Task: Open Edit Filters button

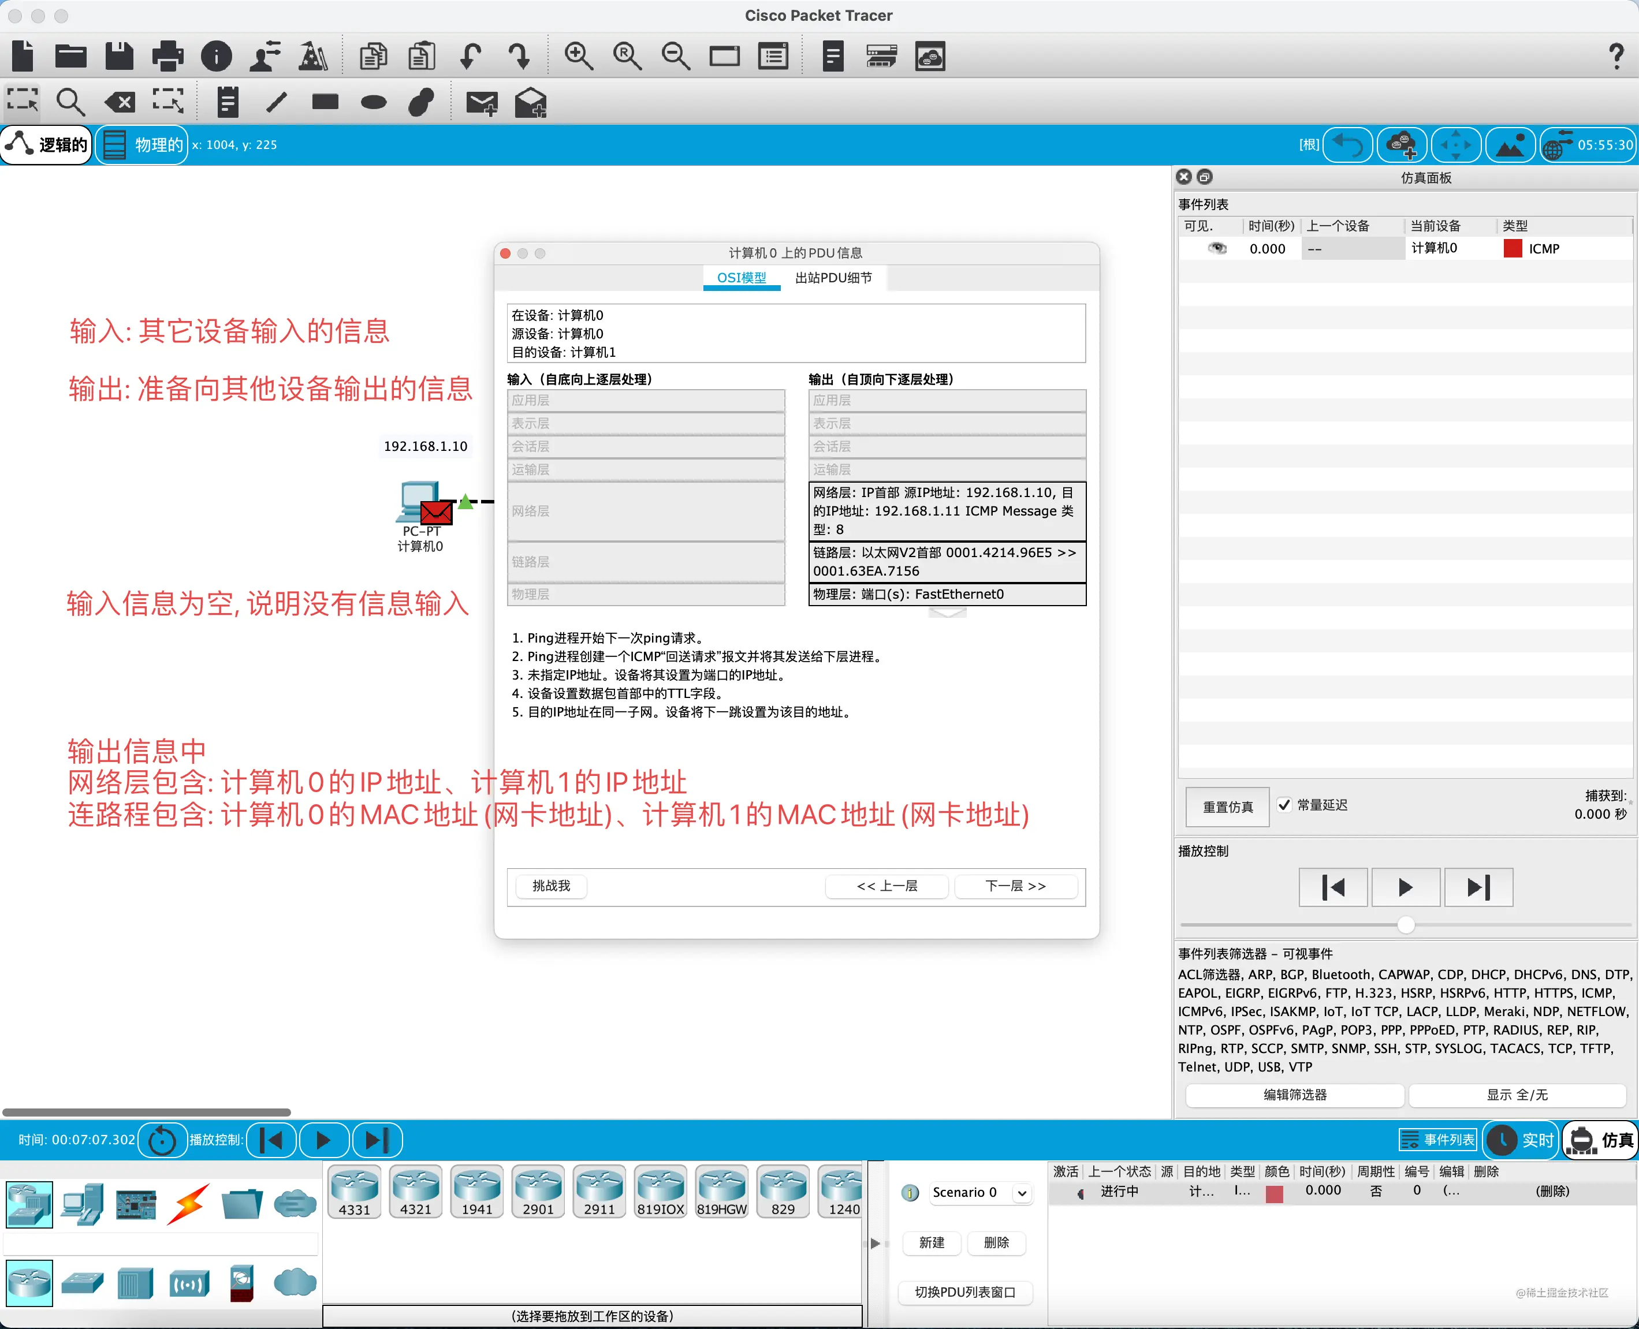Action: pos(1294,1095)
